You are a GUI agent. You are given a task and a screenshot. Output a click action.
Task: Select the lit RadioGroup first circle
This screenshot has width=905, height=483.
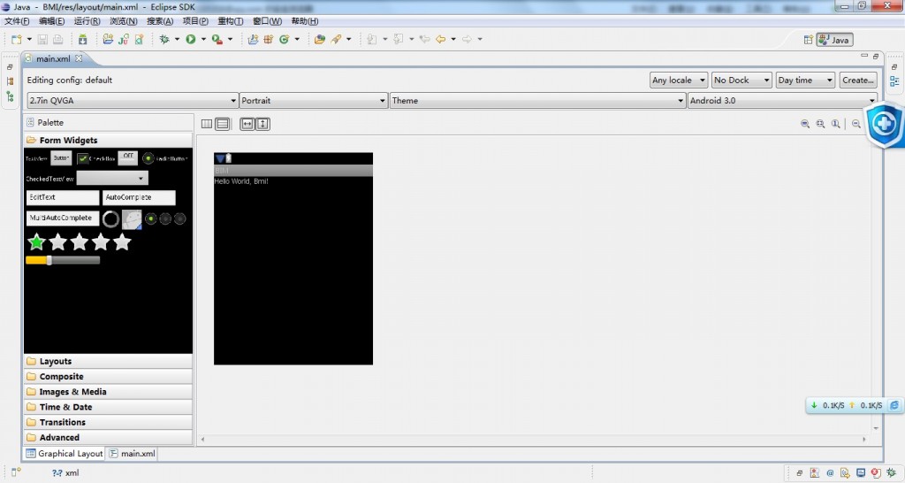[150, 219]
